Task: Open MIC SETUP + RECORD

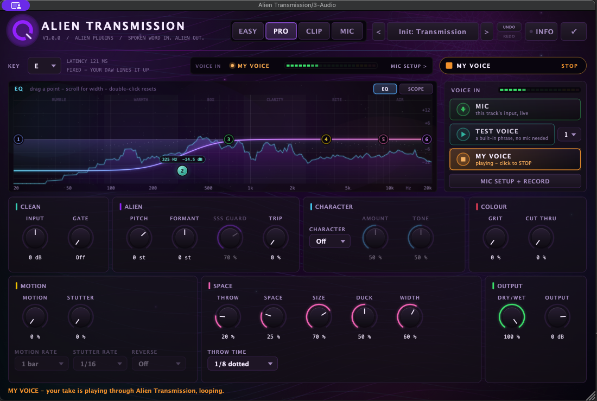Action: click(x=515, y=181)
